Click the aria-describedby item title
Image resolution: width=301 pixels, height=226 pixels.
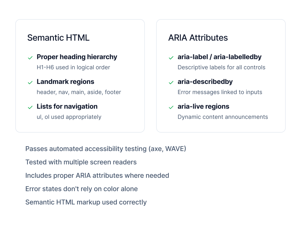click(x=205, y=82)
